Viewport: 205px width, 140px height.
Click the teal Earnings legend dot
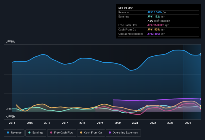30,133
